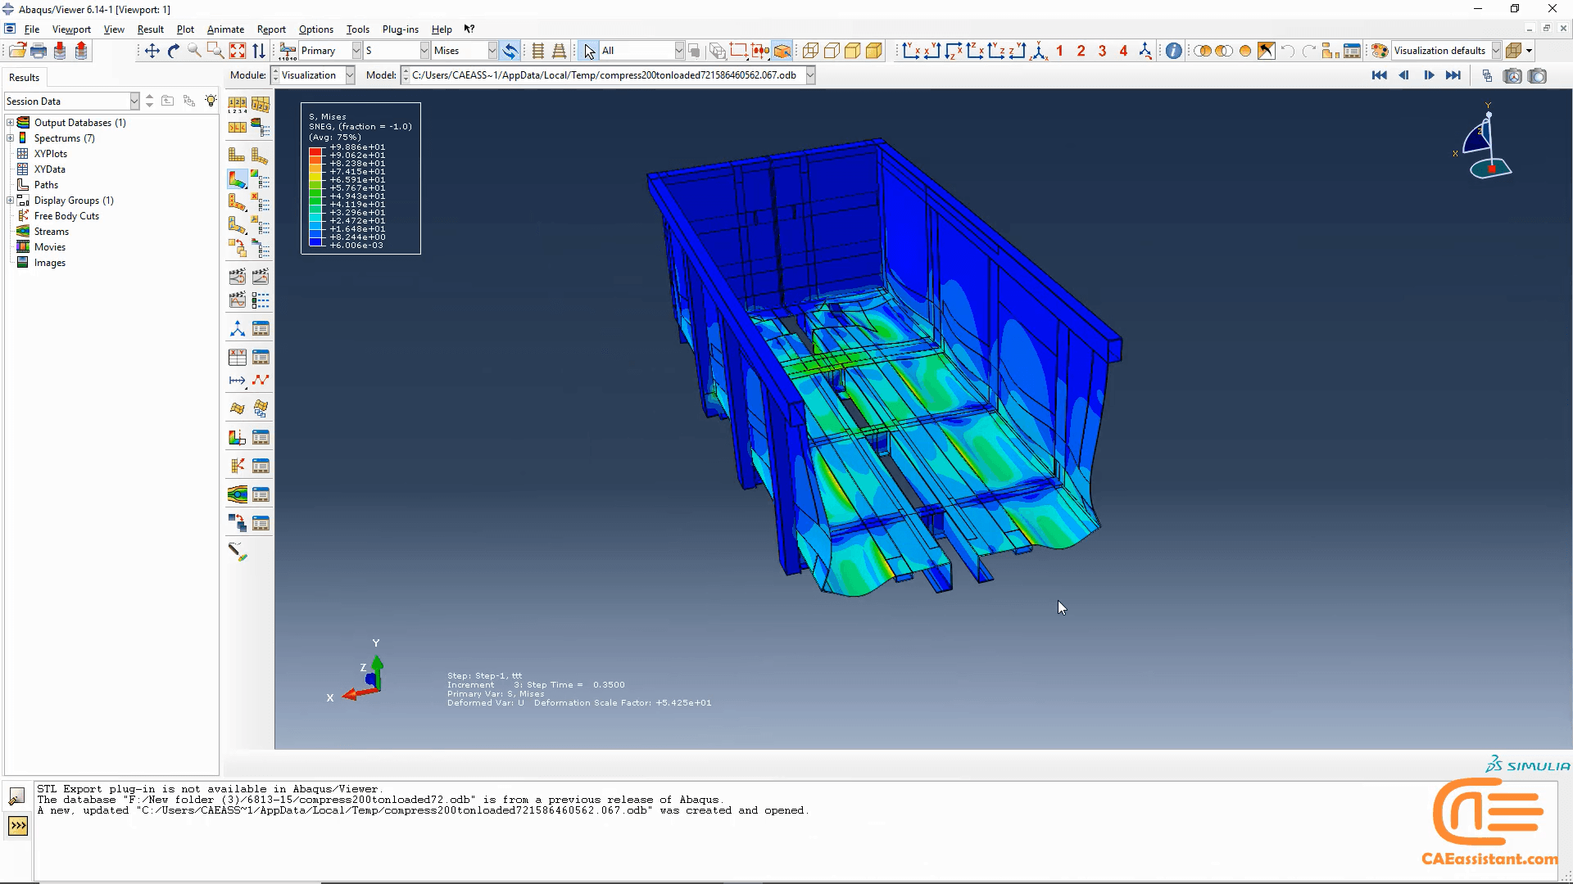Step to next frame
The height and width of the screenshot is (884, 1573).
[1429, 75]
